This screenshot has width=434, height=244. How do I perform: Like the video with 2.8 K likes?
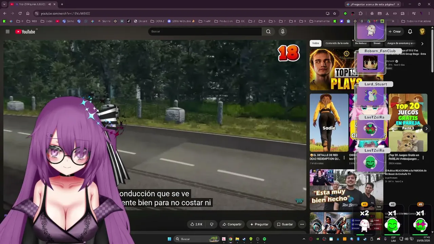tap(196, 224)
